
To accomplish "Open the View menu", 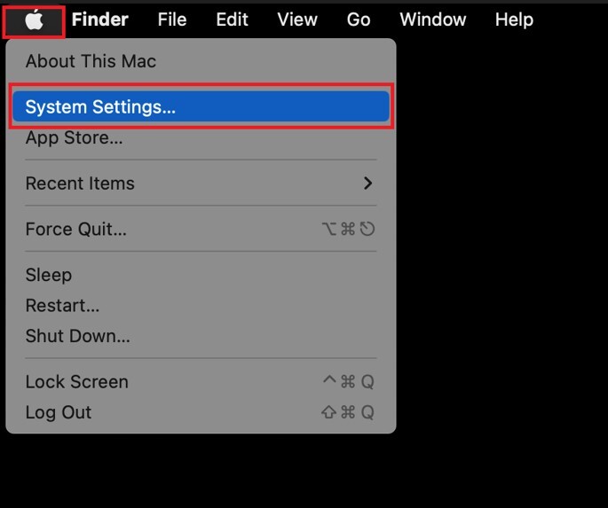I will click(x=296, y=20).
